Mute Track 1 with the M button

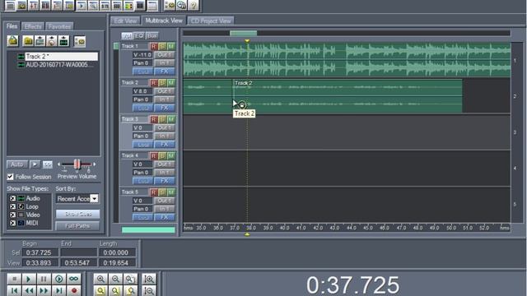tap(171, 46)
